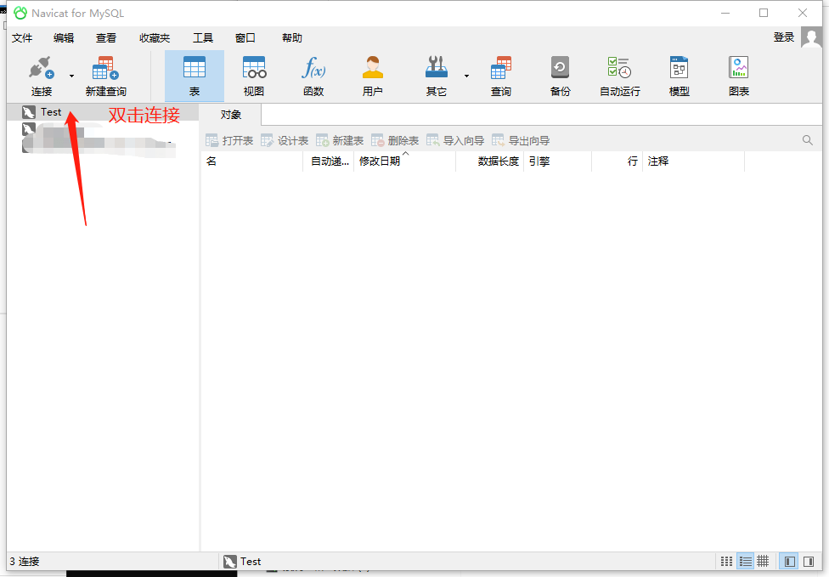Open the Chart (图表) toolbar icon

click(739, 68)
